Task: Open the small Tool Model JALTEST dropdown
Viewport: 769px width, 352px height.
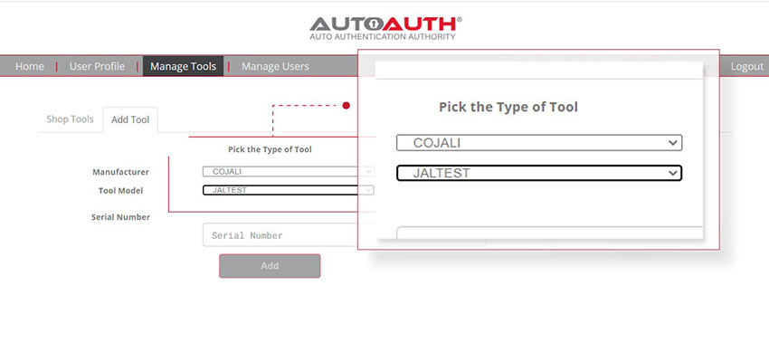Action: pos(289,190)
